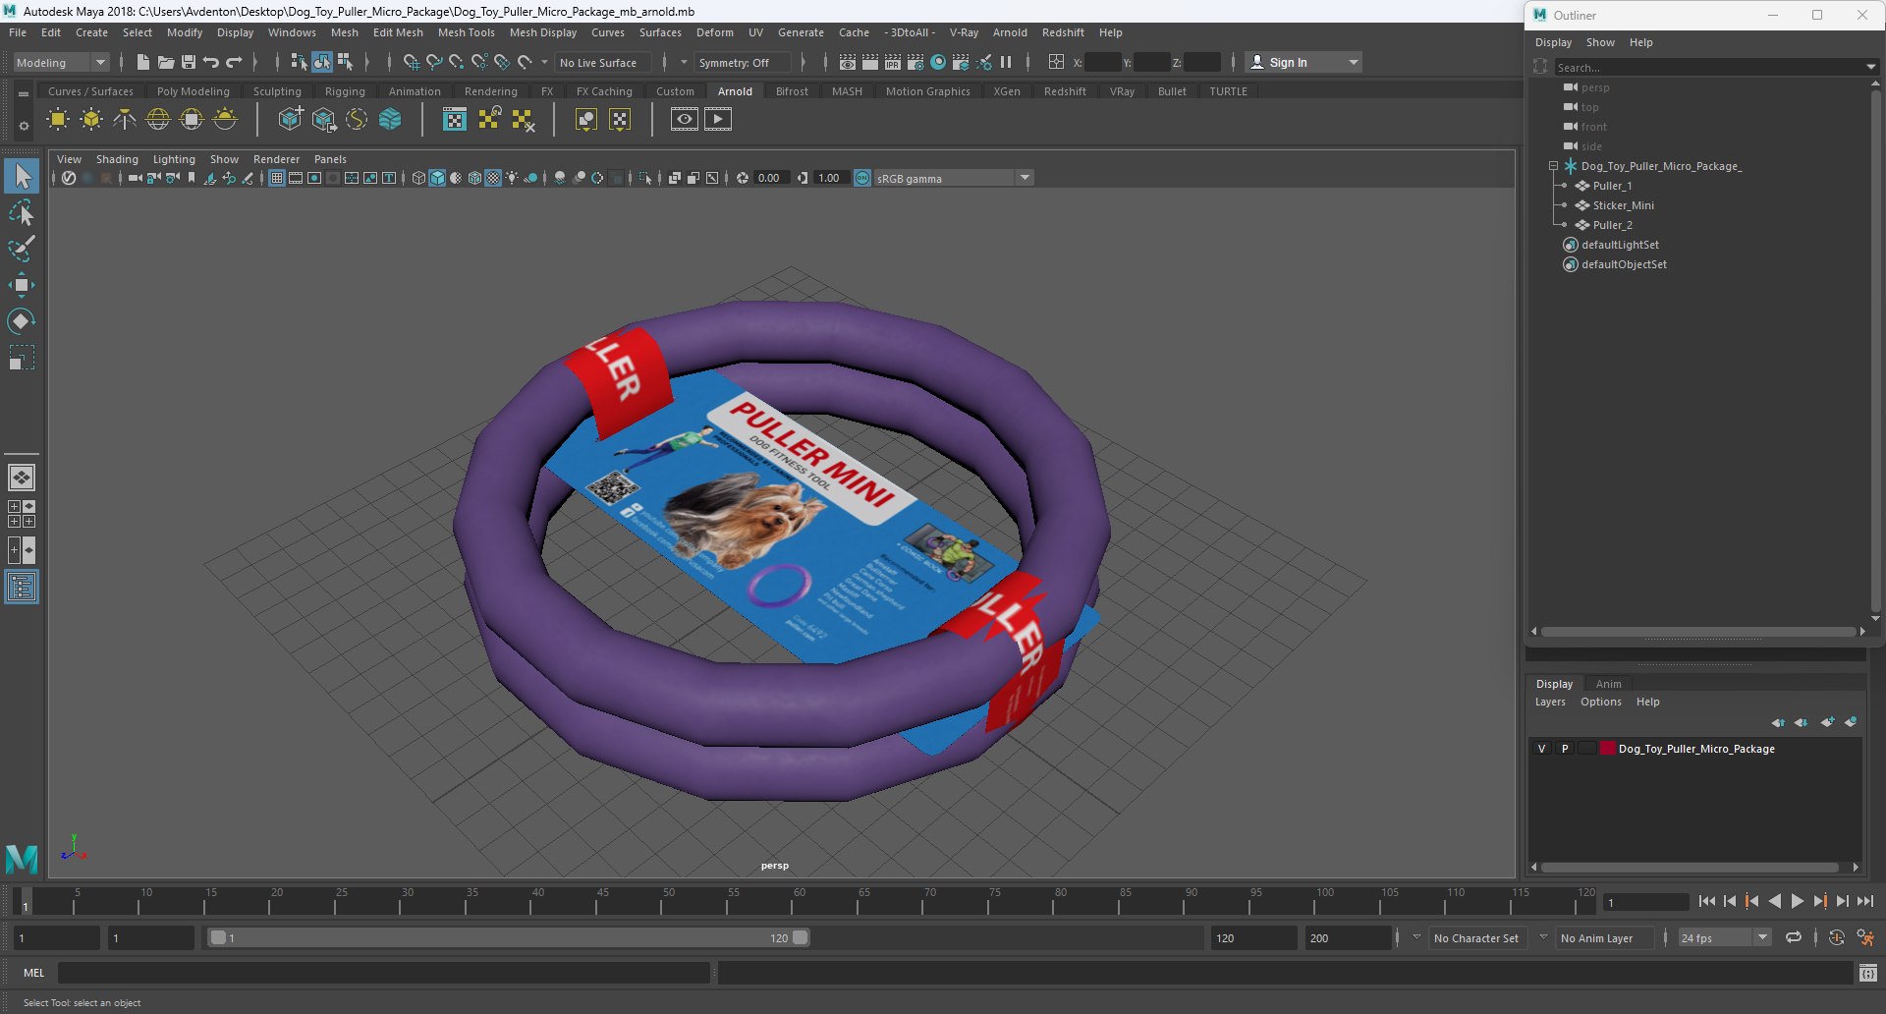Choose the Paint Selection brush tool
1886x1014 pixels.
click(x=22, y=249)
